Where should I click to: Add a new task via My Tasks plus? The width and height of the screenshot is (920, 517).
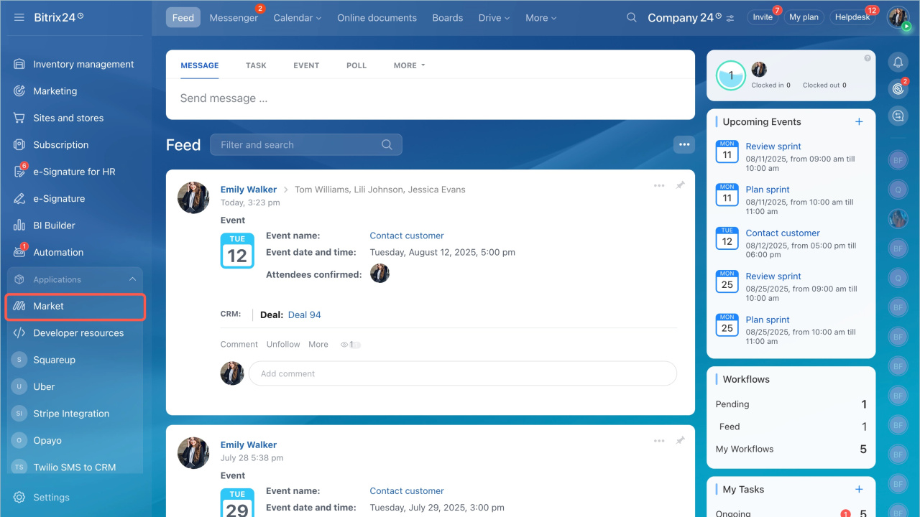click(x=859, y=489)
